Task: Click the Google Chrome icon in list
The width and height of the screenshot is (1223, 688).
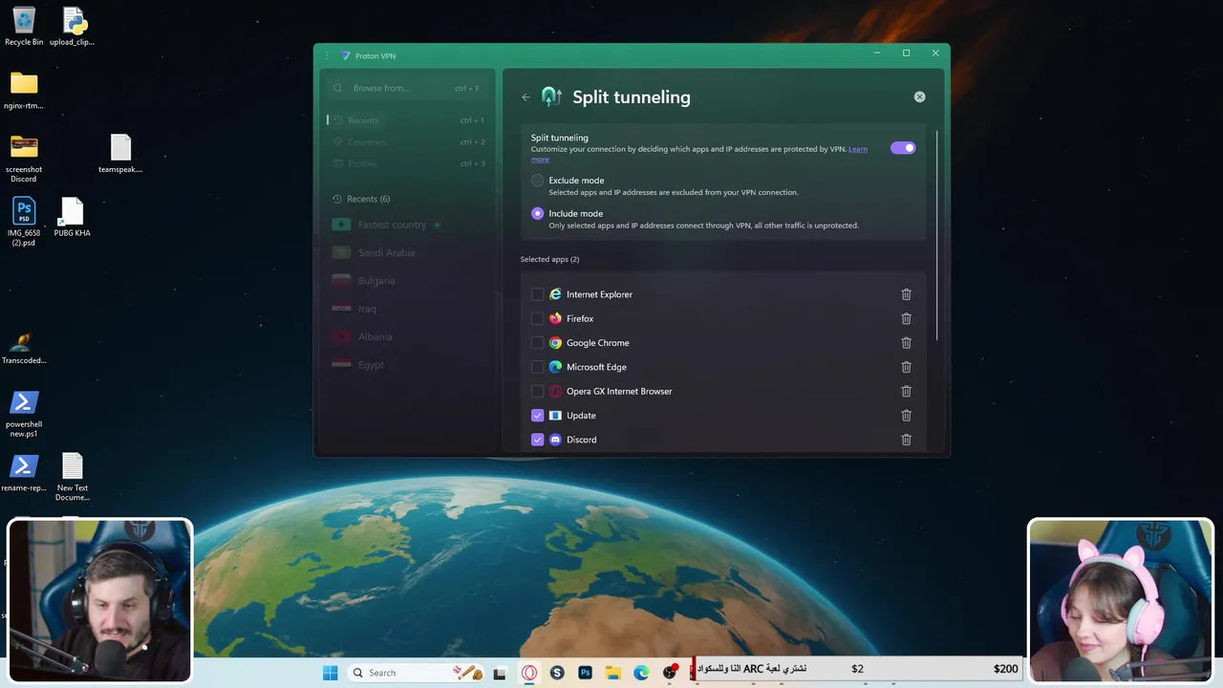Action: click(x=555, y=343)
